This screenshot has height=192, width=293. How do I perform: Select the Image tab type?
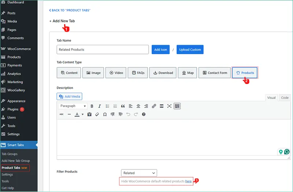point(93,73)
